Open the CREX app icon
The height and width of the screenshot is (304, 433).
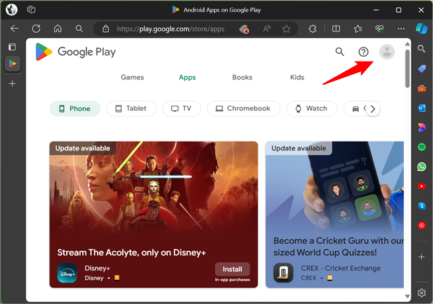283,273
